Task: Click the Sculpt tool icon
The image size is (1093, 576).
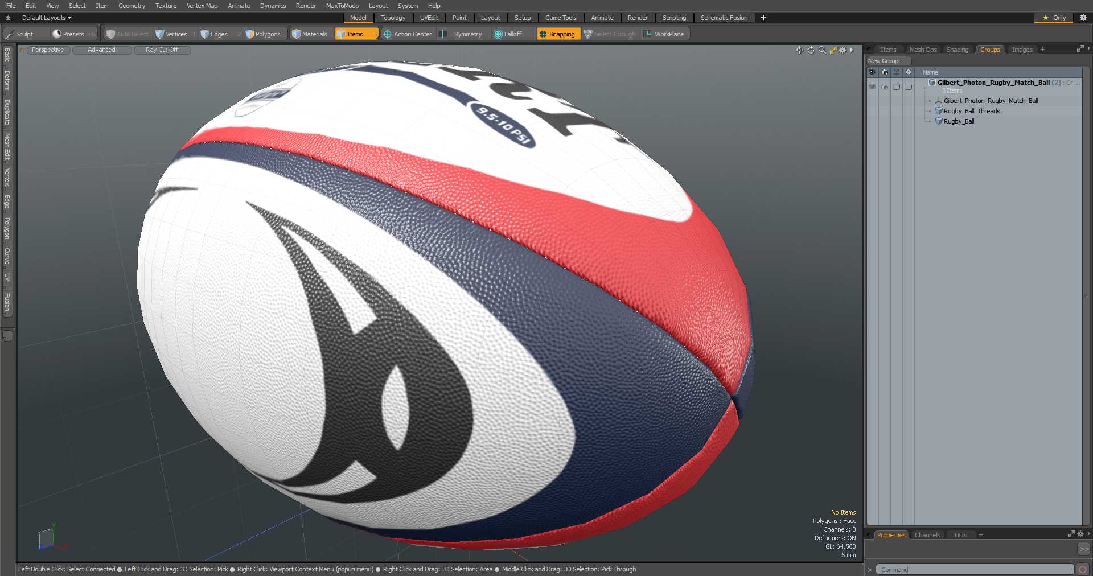Action: (x=9, y=34)
